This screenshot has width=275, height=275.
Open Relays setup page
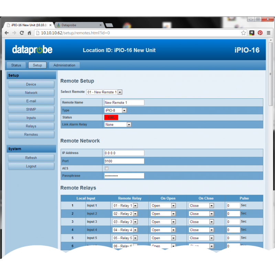click(31, 126)
